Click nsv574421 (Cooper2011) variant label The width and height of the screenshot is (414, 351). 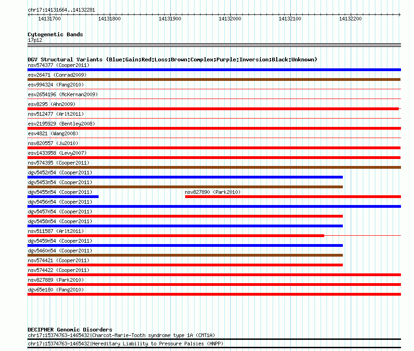tap(59, 260)
